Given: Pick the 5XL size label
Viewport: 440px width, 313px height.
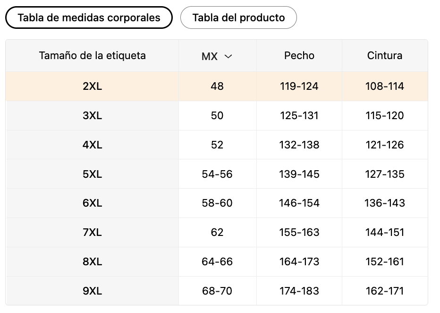Looking at the screenshot, I should point(92,174).
